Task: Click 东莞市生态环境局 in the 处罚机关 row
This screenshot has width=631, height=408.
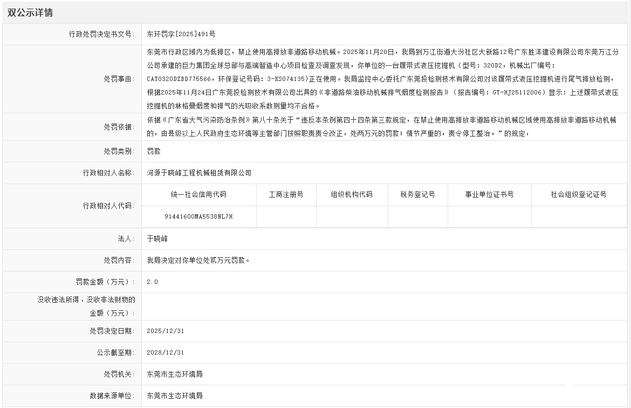Action: pyautogui.click(x=175, y=374)
